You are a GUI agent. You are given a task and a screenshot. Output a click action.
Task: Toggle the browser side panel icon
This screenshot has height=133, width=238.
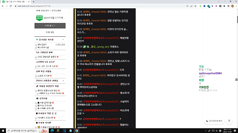click(x=228, y=6)
